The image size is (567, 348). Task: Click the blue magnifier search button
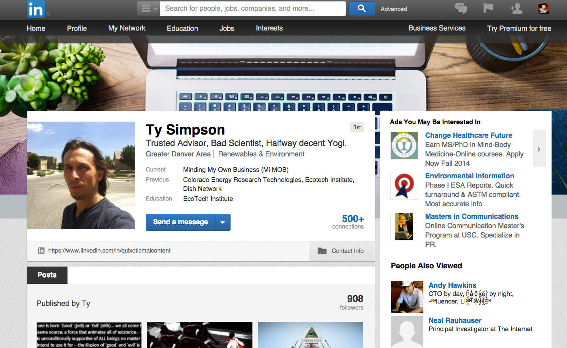pyautogui.click(x=362, y=9)
